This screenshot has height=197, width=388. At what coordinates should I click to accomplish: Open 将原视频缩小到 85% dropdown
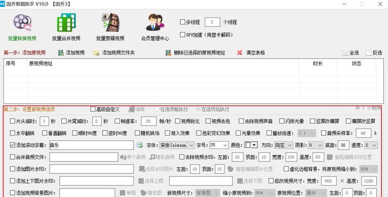pos(369,169)
